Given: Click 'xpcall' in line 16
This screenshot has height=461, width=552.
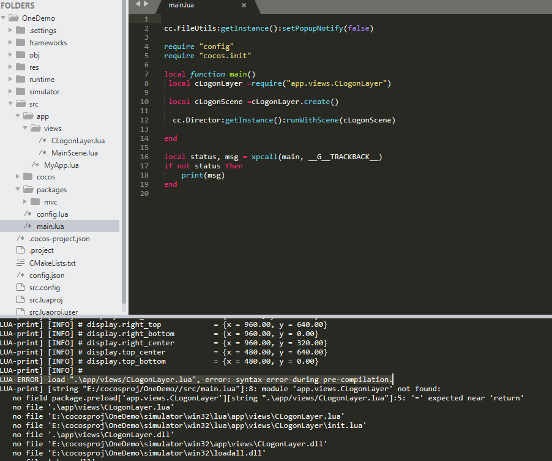Looking at the screenshot, I should point(264,157).
